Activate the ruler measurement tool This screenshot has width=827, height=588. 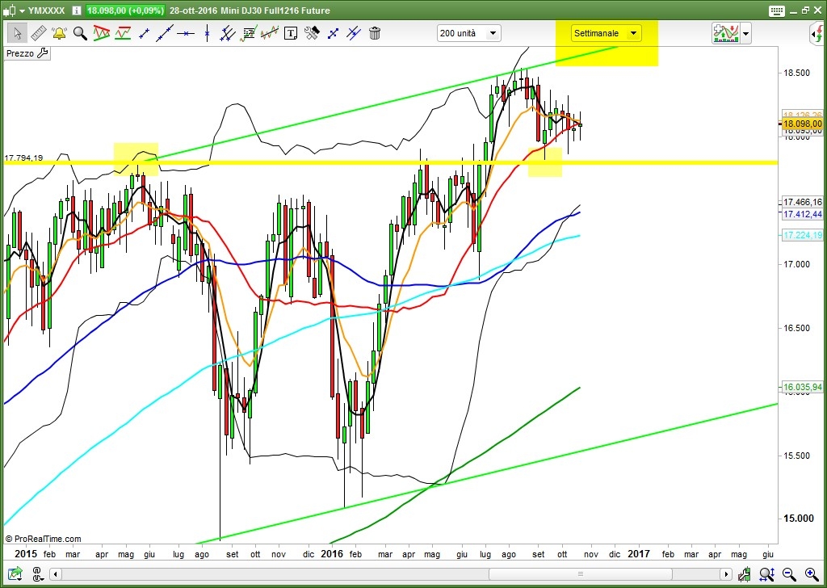coord(39,33)
